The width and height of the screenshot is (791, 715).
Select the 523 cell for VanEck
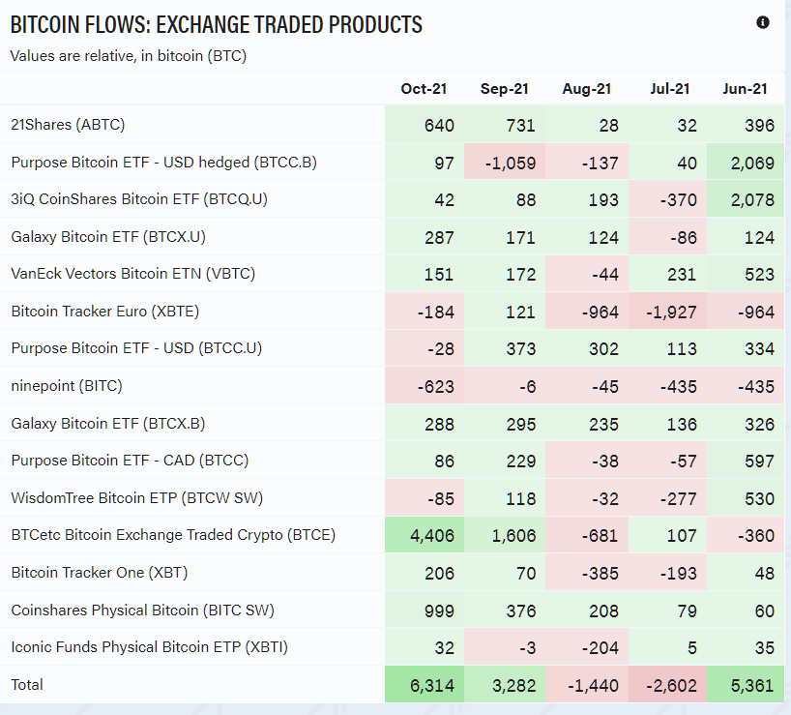tap(746, 274)
